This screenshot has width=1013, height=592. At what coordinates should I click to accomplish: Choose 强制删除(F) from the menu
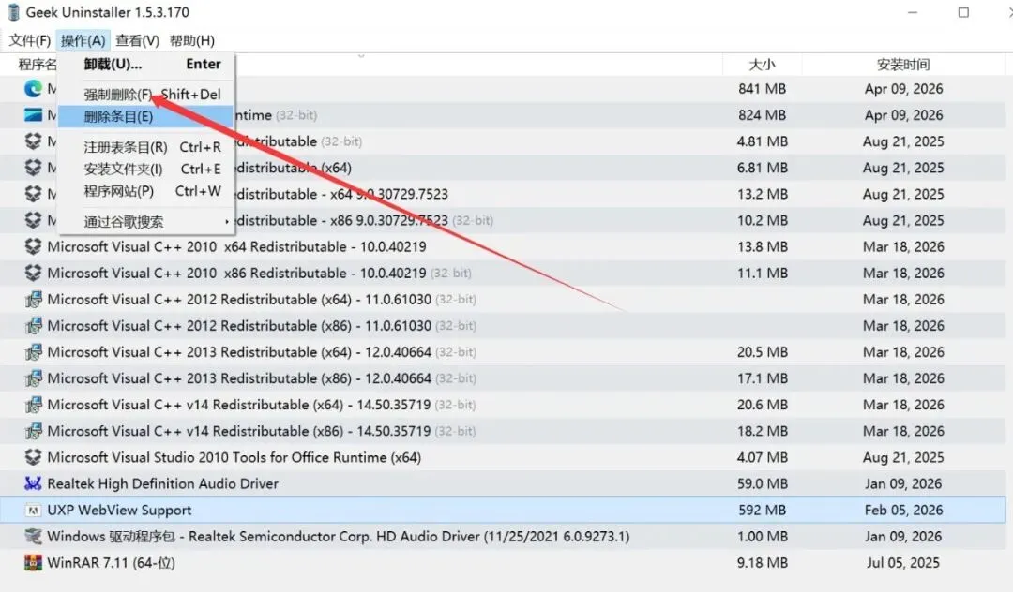[x=146, y=95]
